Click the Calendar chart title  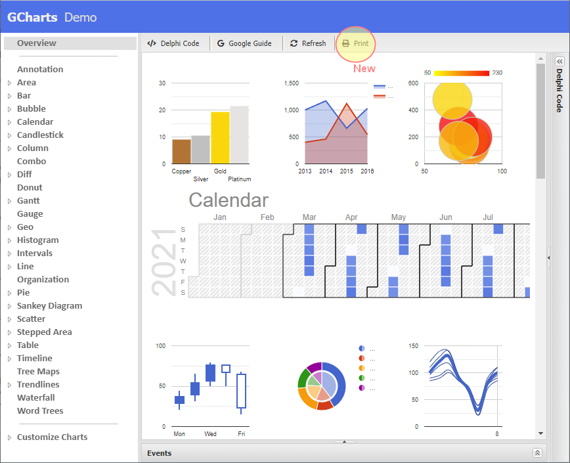coord(229,200)
